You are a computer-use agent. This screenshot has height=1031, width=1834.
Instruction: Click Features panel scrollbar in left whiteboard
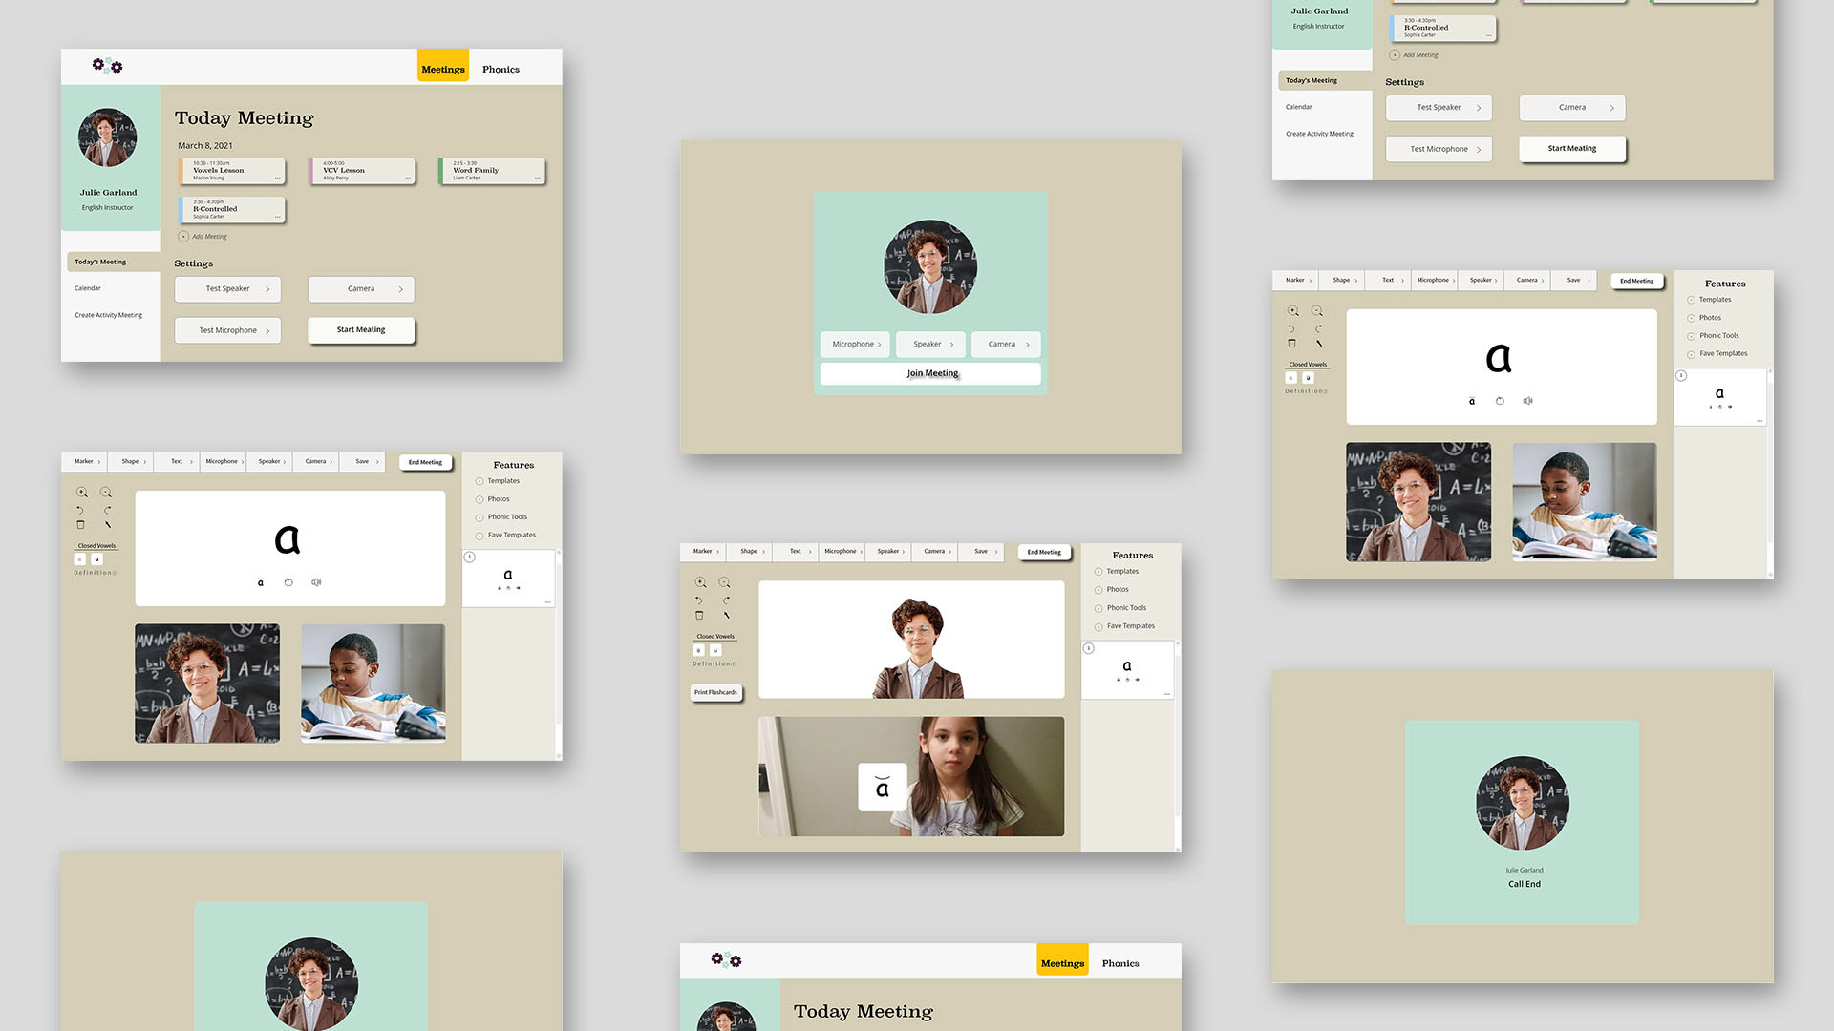(559, 654)
